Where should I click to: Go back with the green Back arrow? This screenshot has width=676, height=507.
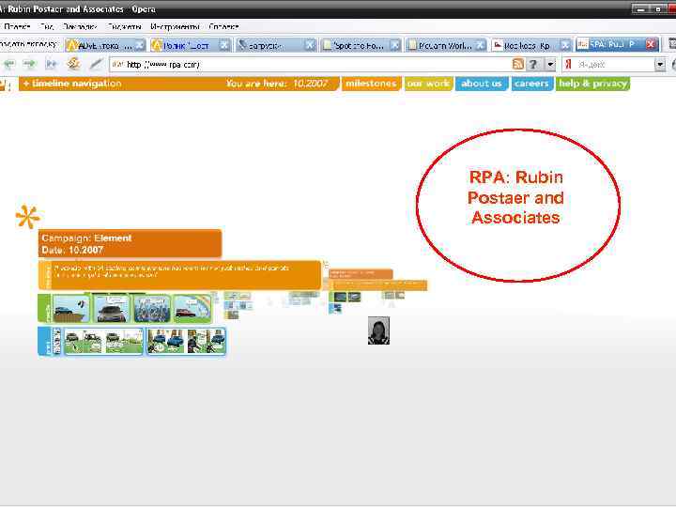[9, 64]
